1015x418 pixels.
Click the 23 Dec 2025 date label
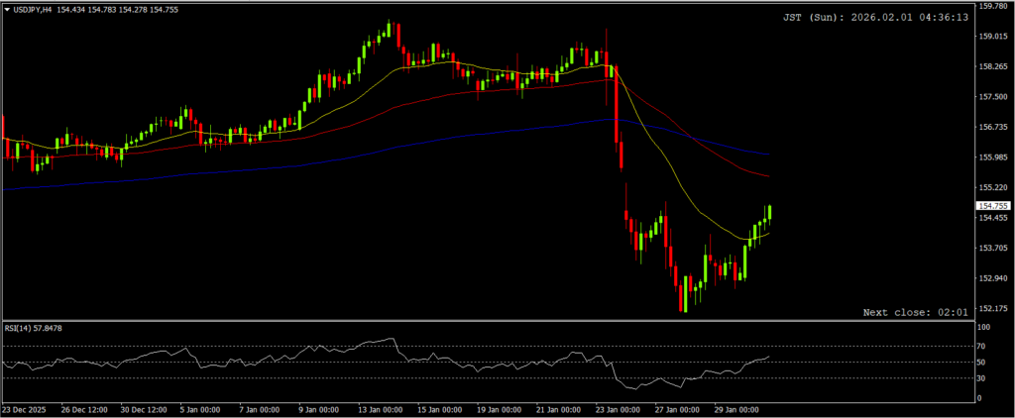coord(26,409)
